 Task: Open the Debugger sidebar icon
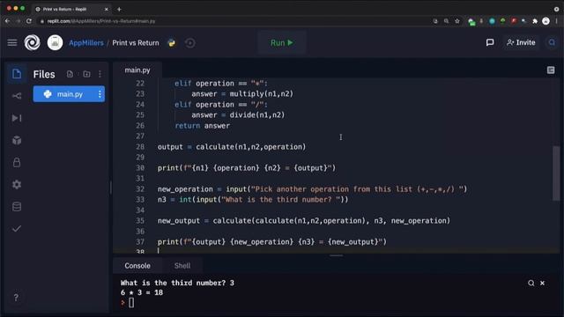point(17,118)
